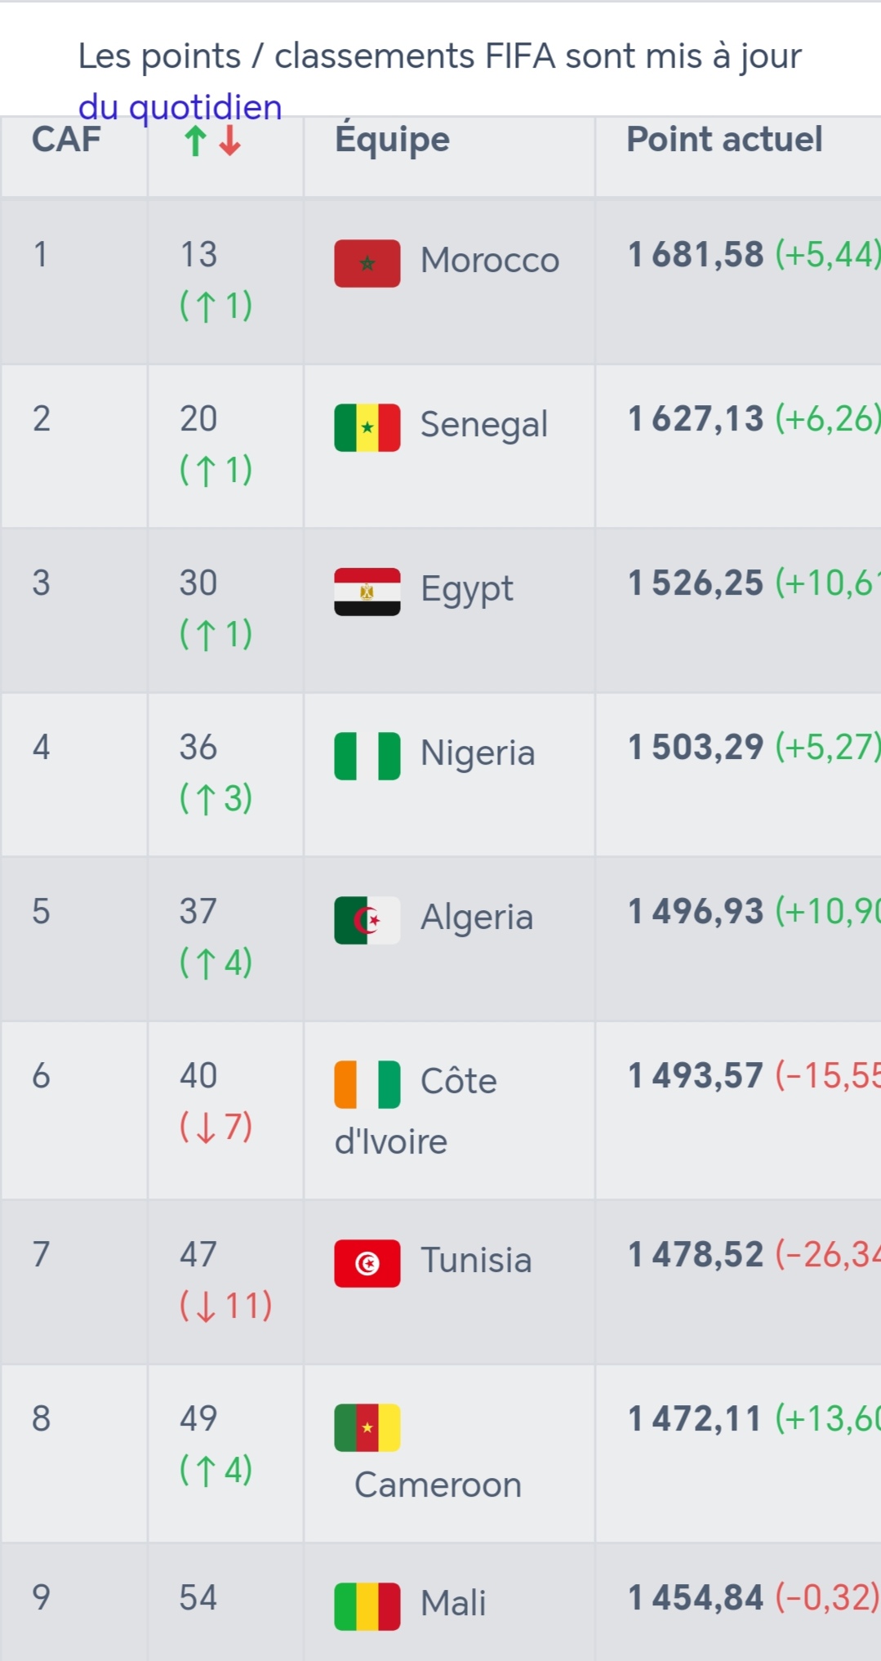Click the Senegal flag icon
Screen dimensions: 881x1661
click(367, 427)
